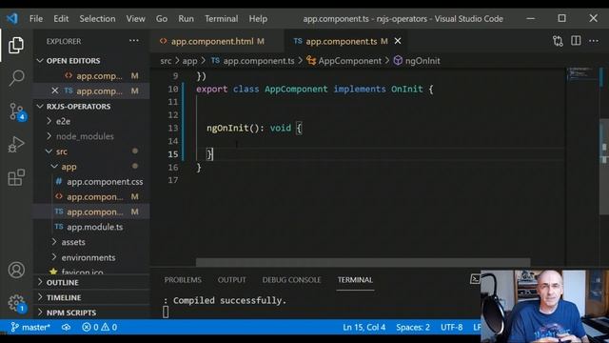Switch to the Output panel tab
Image resolution: width=609 pixels, height=343 pixels.
tap(231, 279)
